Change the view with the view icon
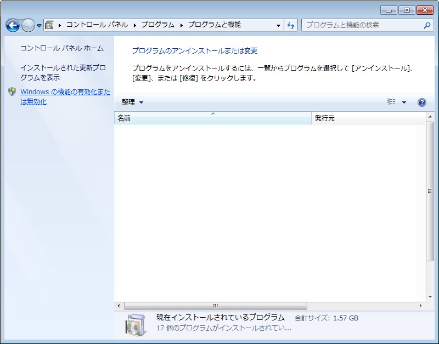 (x=391, y=102)
